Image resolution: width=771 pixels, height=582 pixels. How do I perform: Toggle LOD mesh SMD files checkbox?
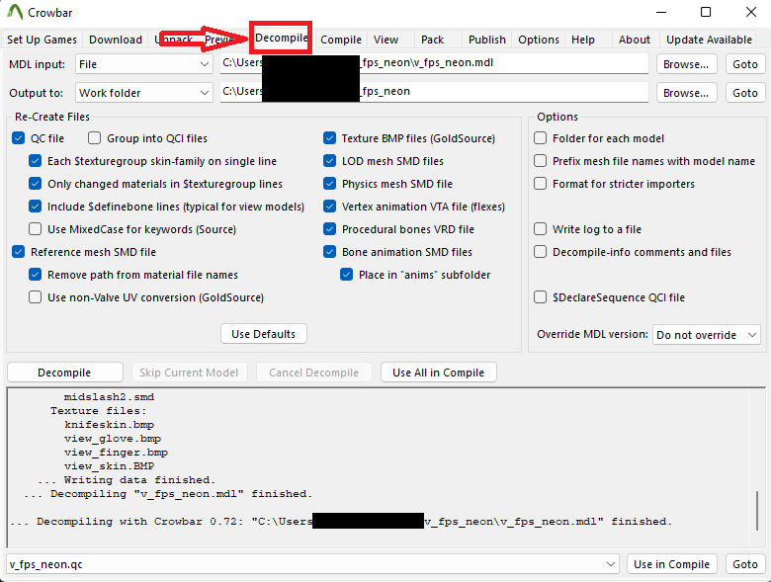(x=329, y=161)
